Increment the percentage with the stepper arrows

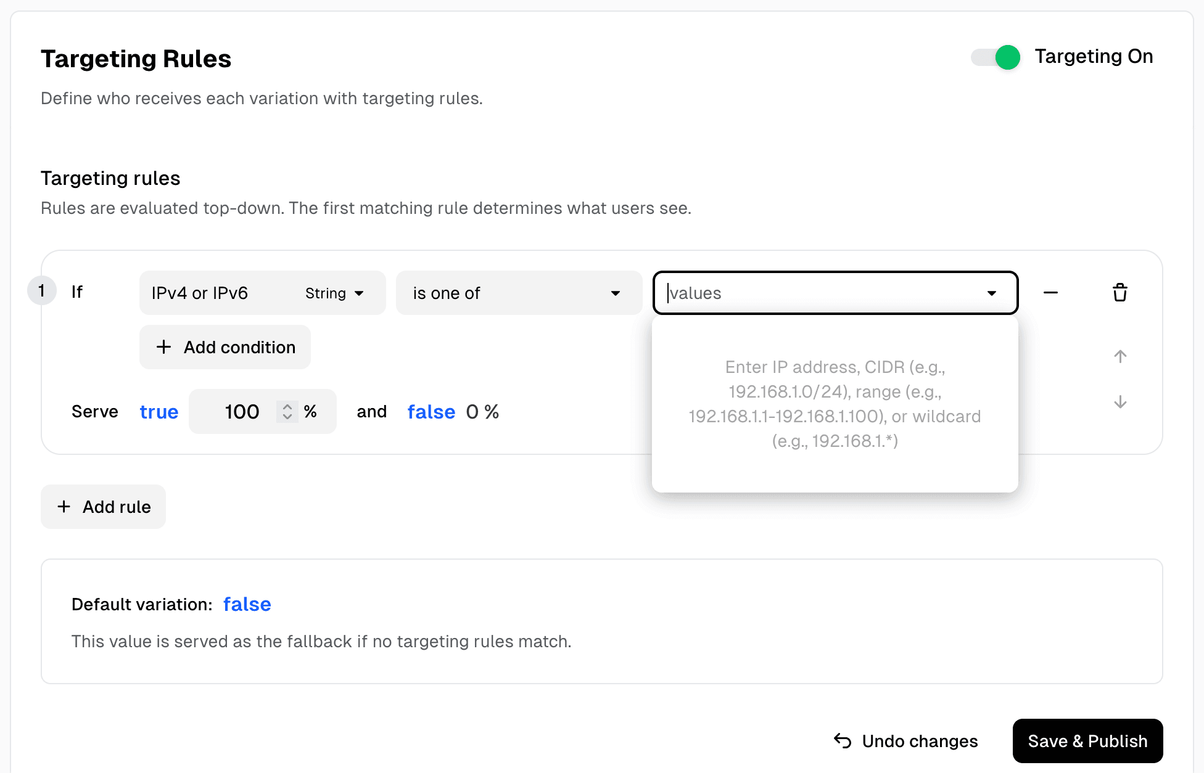click(287, 411)
